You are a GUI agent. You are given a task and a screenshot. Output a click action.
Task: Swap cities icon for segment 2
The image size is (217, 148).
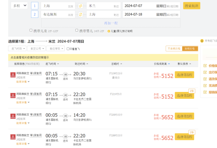(81, 14)
